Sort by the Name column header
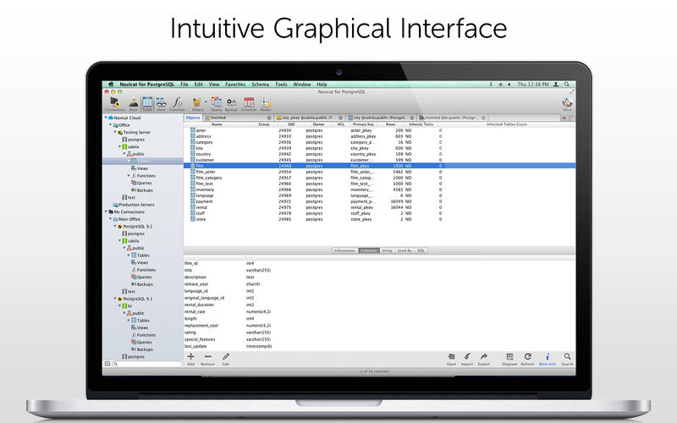677x423 pixels. click(217, 124)
